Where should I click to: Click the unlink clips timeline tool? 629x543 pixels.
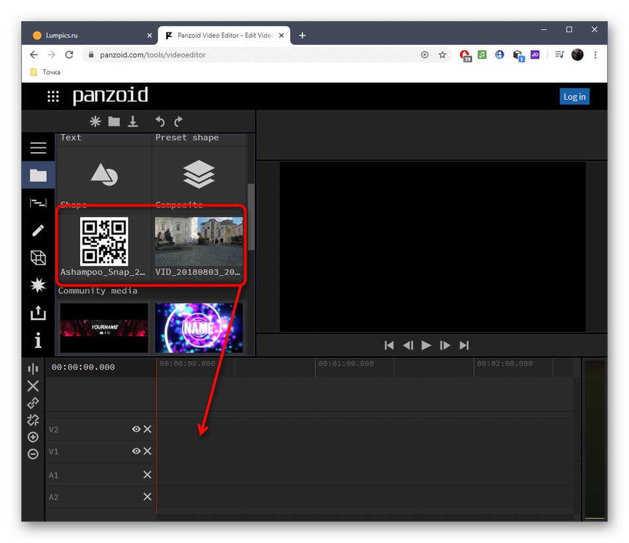click(33, 420)
